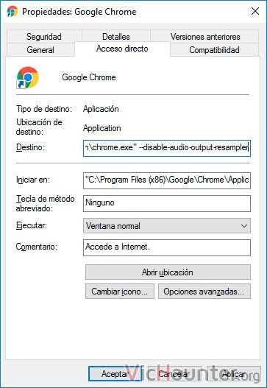Expand the Ejecutar dropdown arrow
Screen dimensions: 267x388
pos(244,226)
